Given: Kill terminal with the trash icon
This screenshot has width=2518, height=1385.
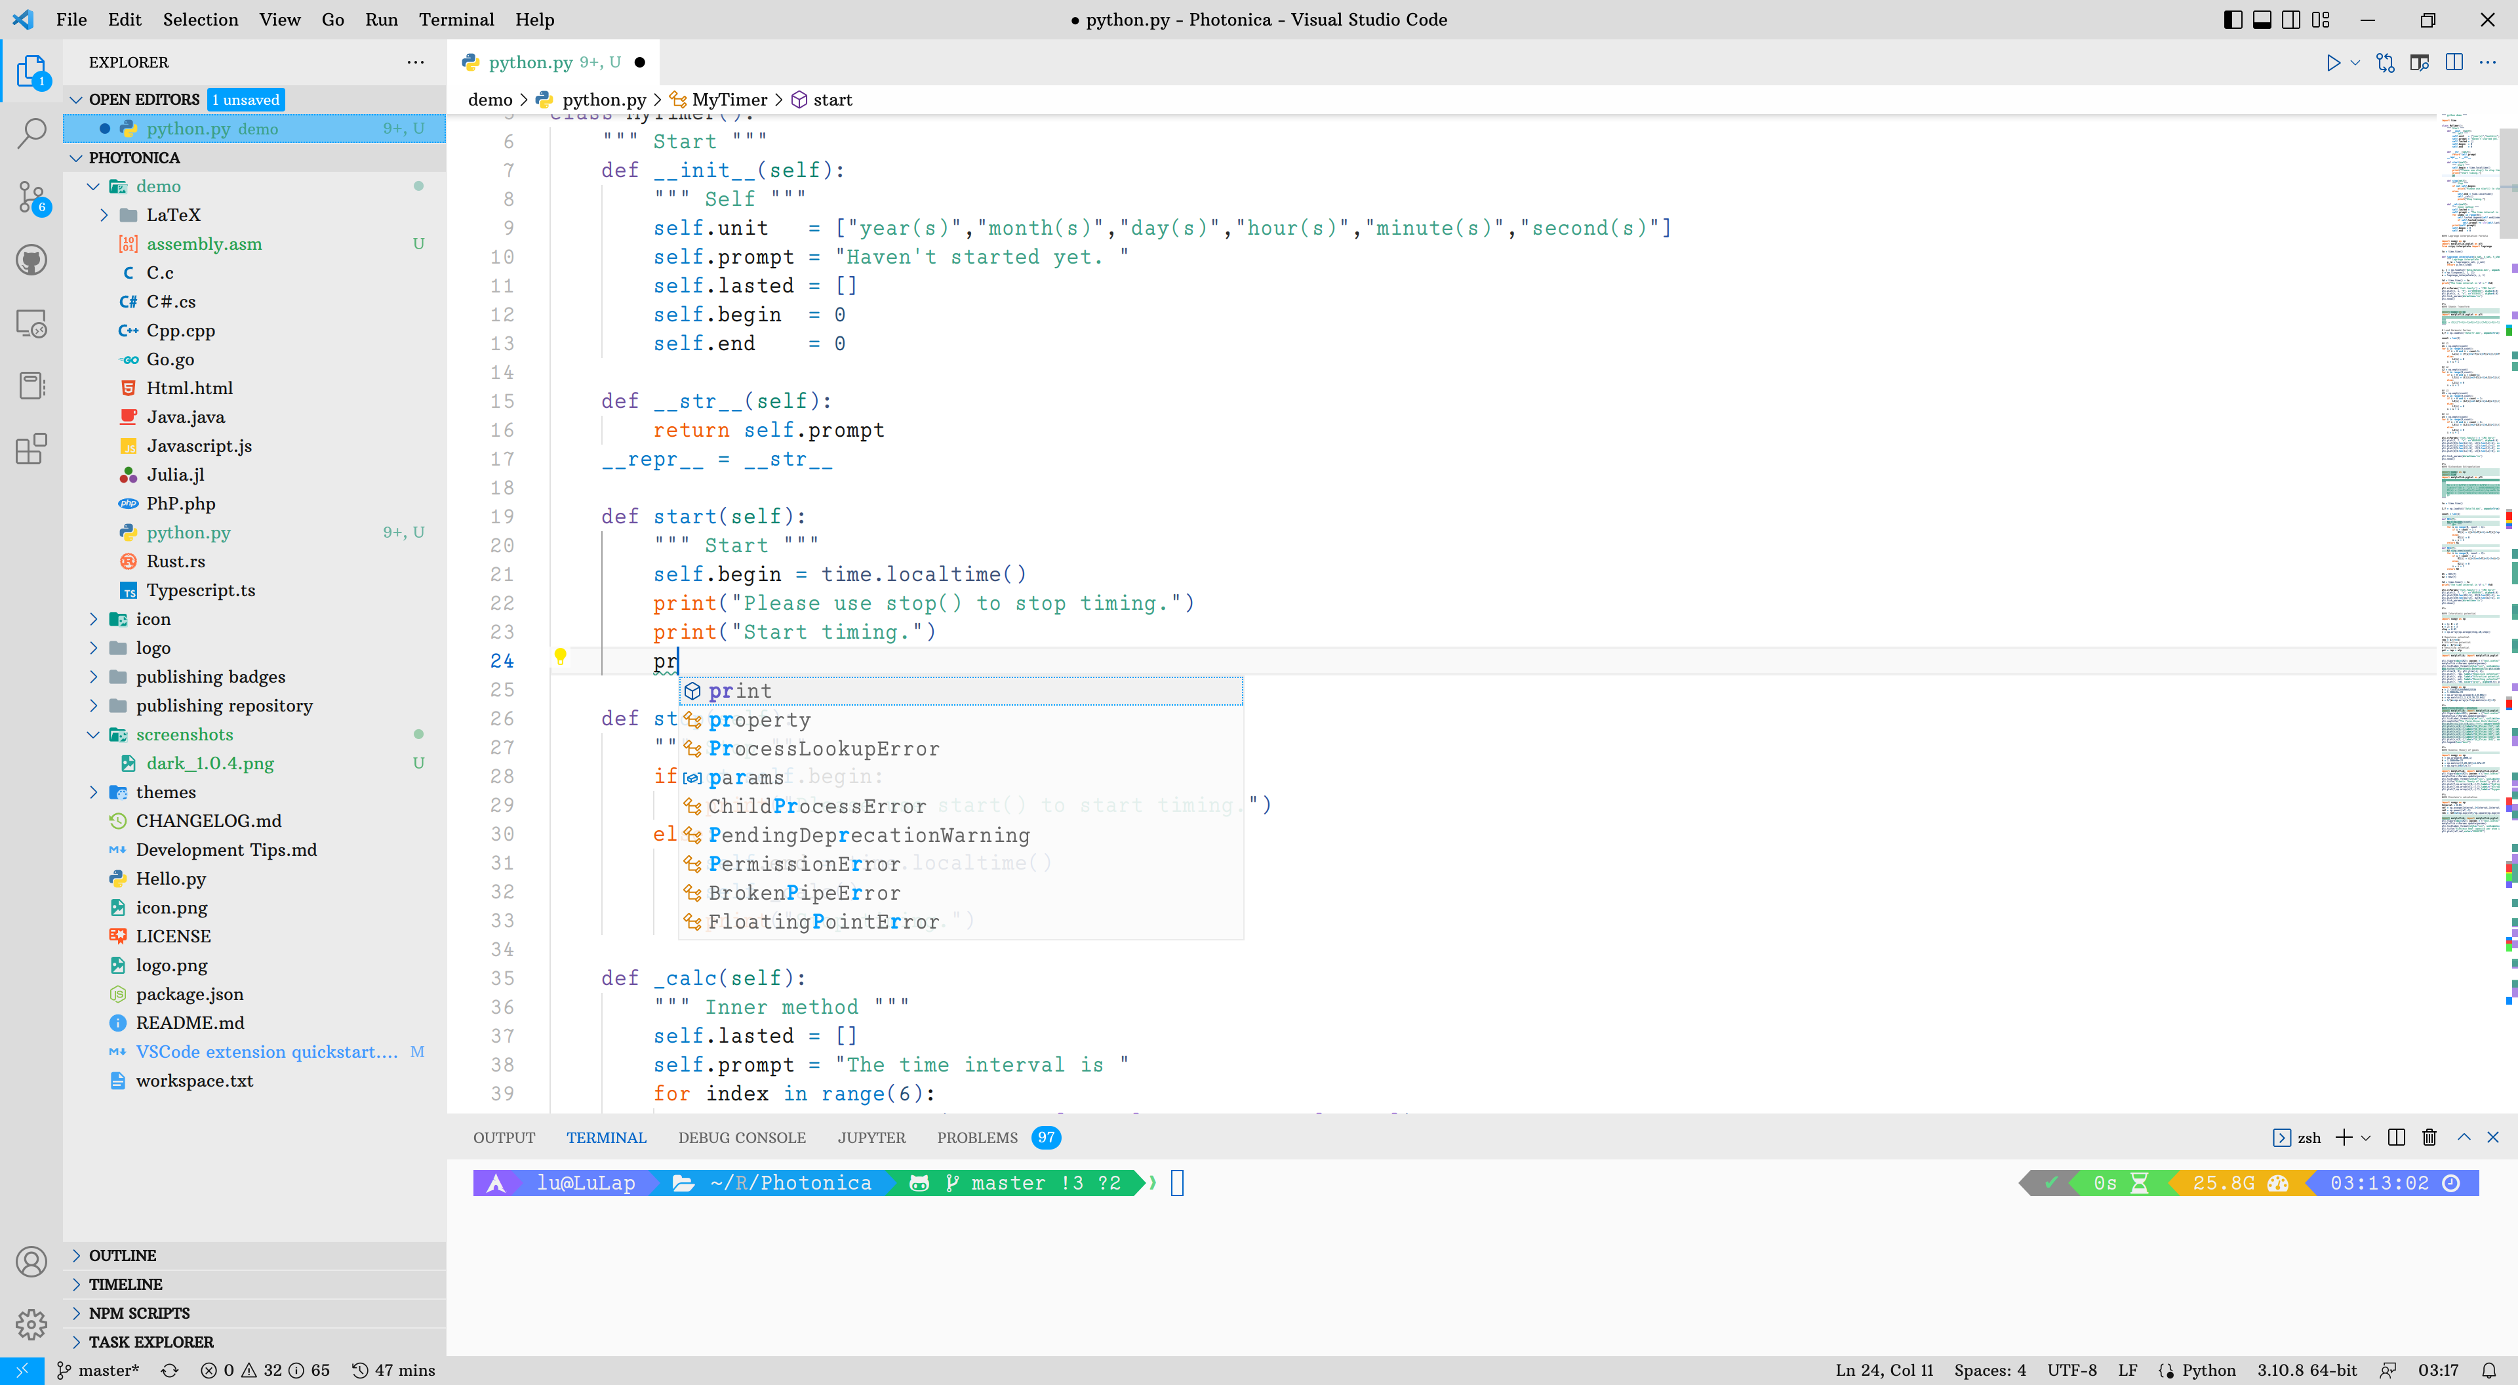Looking at the screenshot, I should (x=2429, y=1136).
